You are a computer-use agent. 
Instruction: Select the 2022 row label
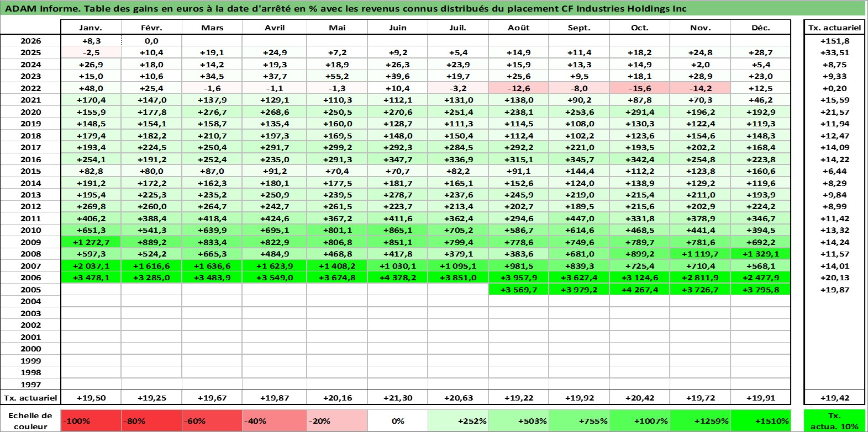(30, 88)
